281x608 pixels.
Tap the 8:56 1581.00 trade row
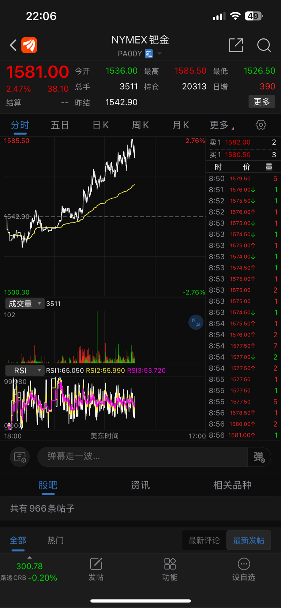[x=243, y=435]
